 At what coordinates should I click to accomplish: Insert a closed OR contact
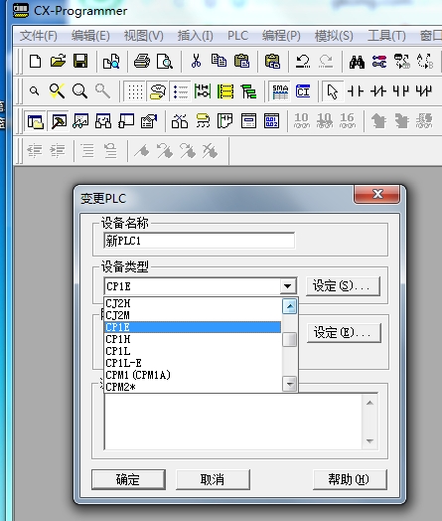tap(424, 91)
